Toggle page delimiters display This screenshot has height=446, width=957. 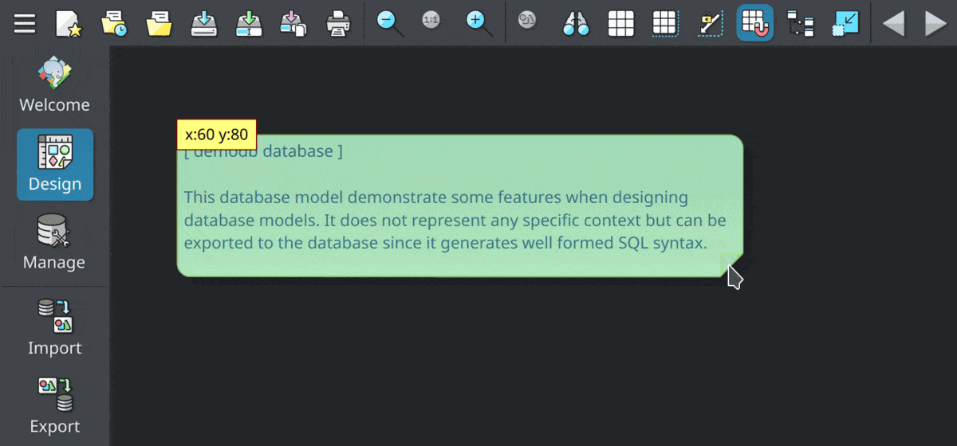coord(665,23)
